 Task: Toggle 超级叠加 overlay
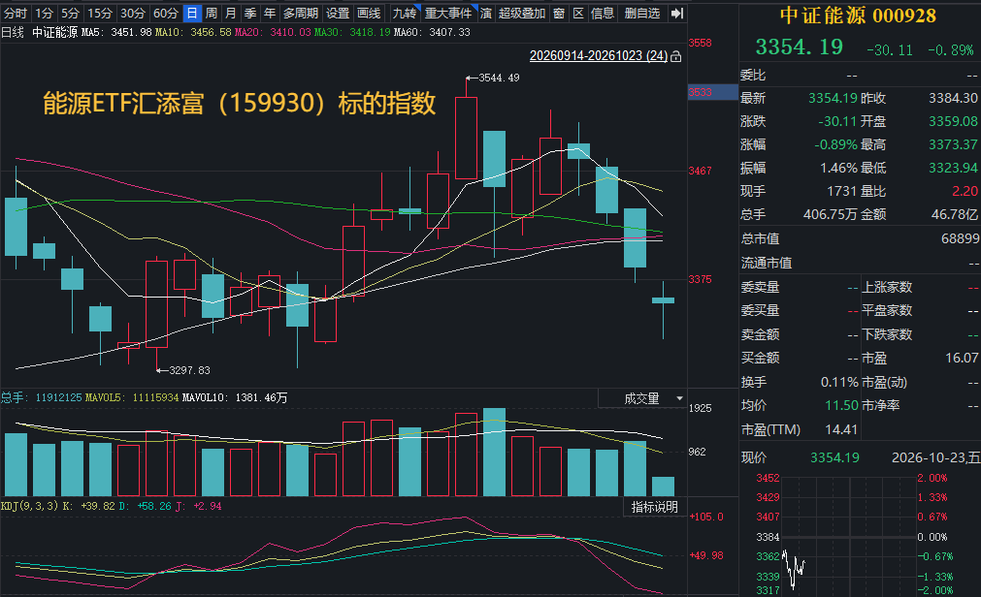click(522, 14)
